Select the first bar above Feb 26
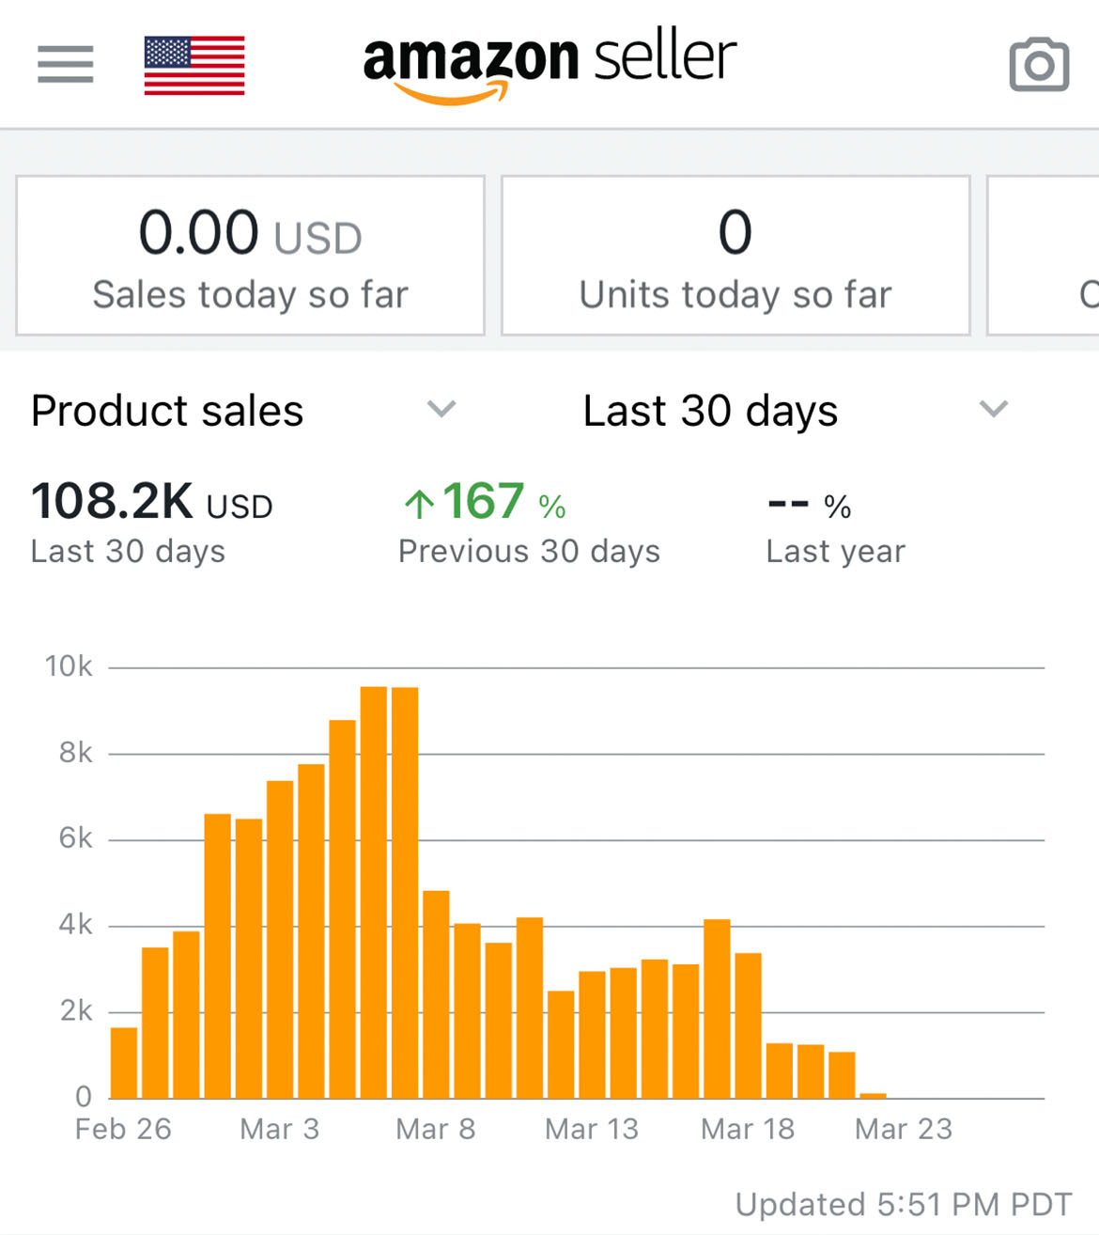This screenshot has height=1235, width=1099. click(x=124, y=1063)
